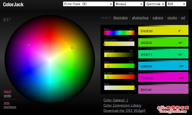The image size is (192, 115).
Task: Expand the RGB color model dropdown
Action: pos(176,4)
